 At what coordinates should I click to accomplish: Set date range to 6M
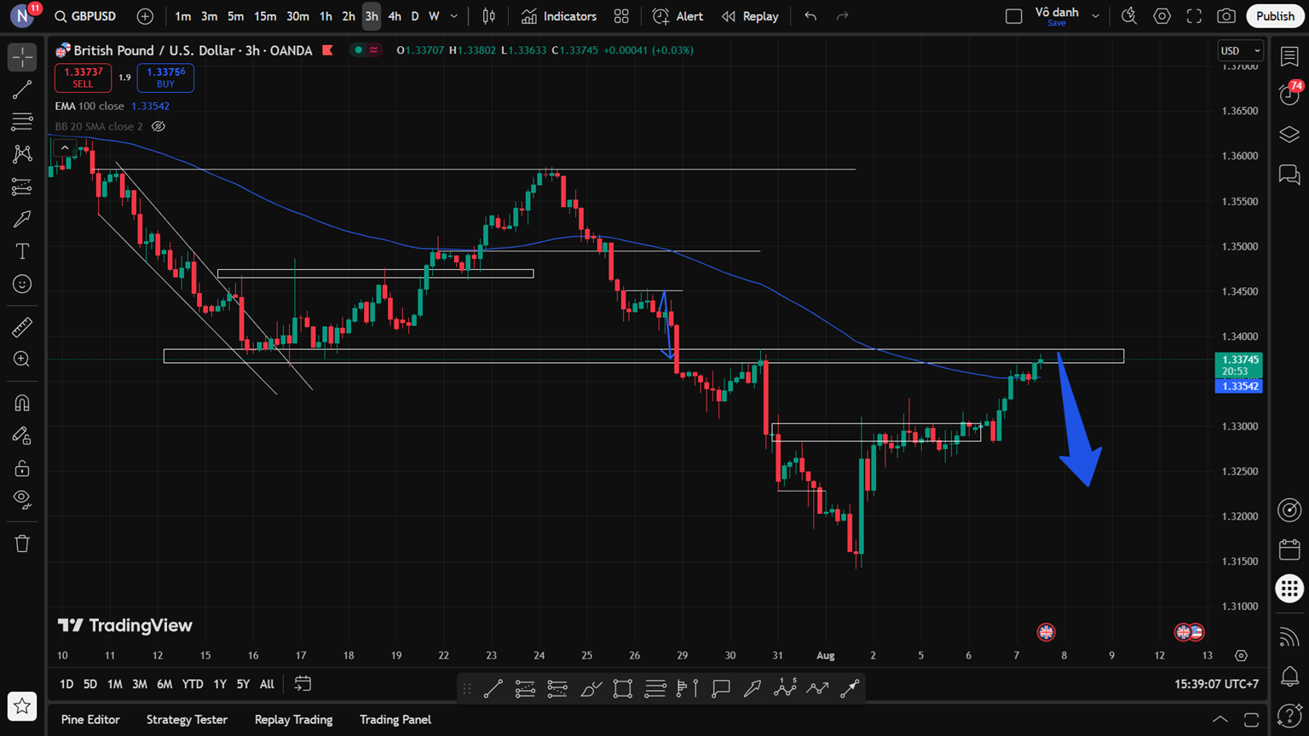pos(164,684)
